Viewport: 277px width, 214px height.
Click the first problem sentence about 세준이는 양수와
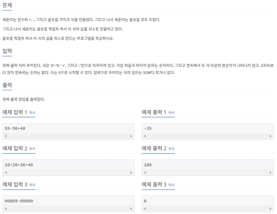81,20
